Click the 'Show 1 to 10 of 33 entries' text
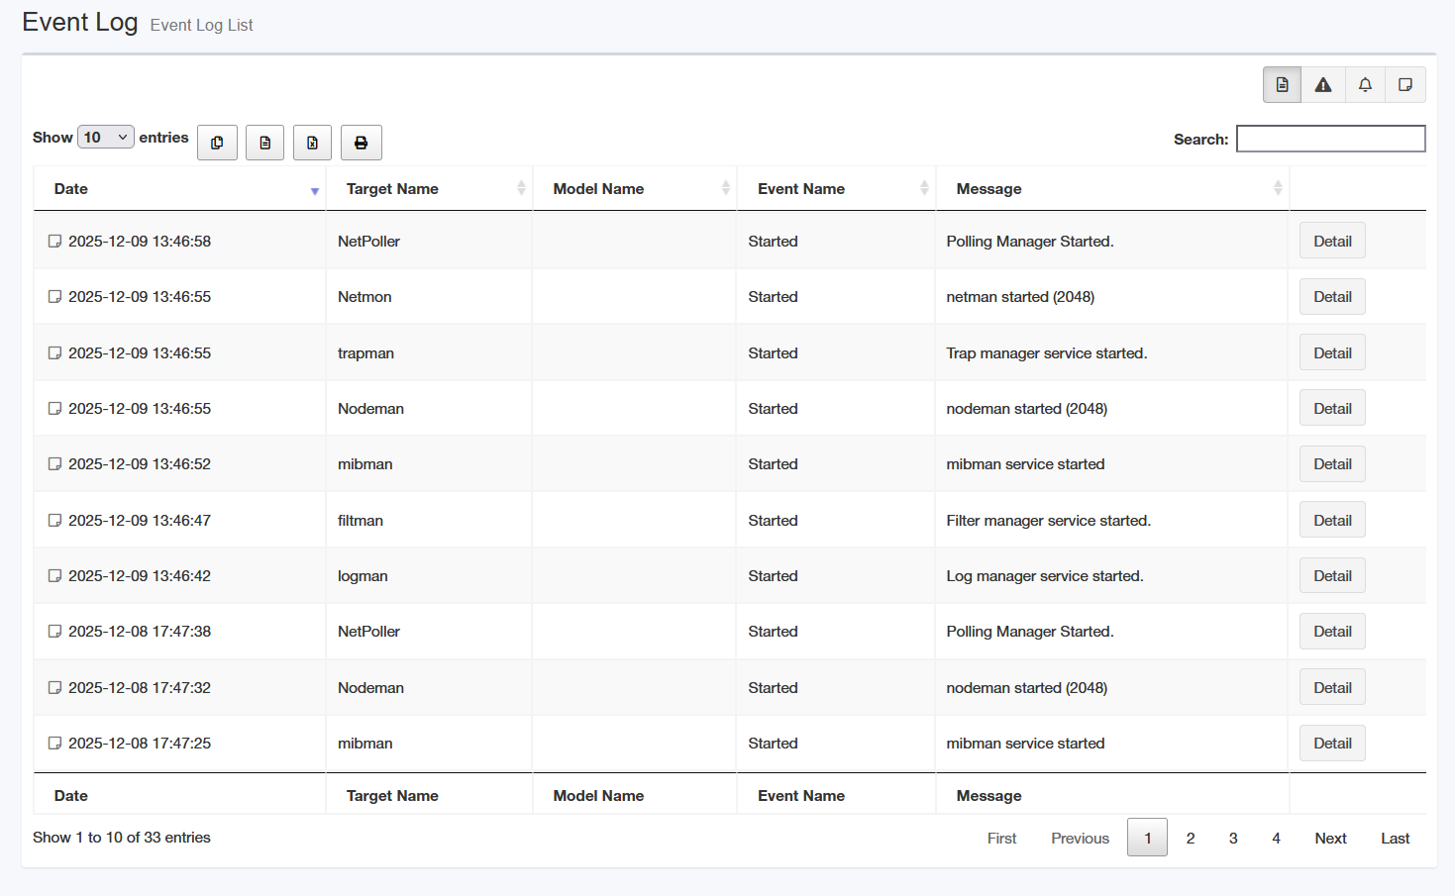The image size is (1455, 896). pos(122,838)
